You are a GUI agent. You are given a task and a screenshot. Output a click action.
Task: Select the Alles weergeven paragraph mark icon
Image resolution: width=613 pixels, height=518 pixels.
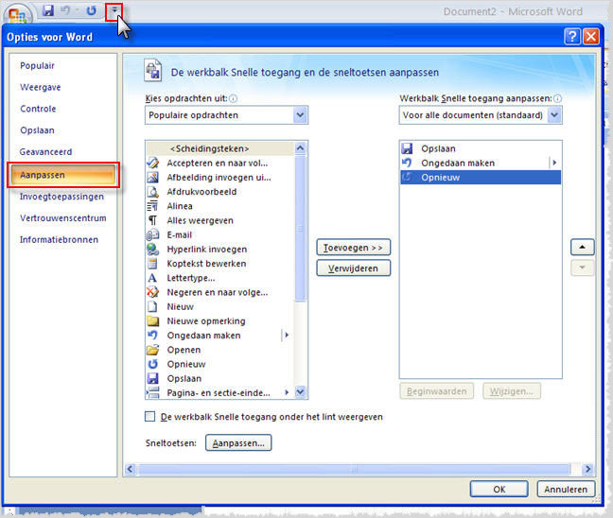[152, 220]
